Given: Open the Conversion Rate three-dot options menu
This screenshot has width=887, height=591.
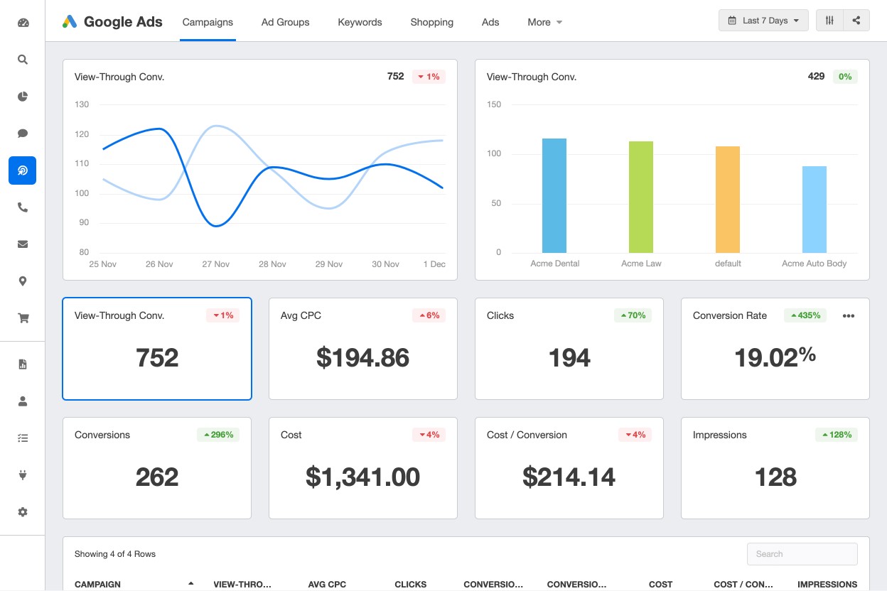Looking at the screenshot, I should click(x=848, y=316).
